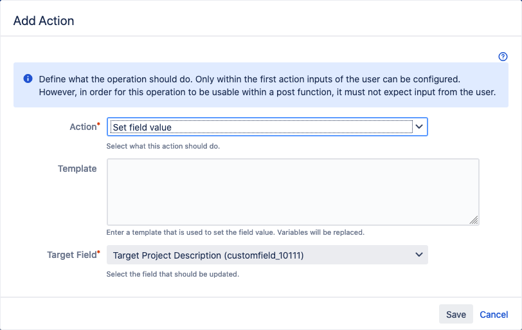Click hint 'Select the field that should be updated'
This screenshot has height=330, width=522.
[x=173, y=275]
